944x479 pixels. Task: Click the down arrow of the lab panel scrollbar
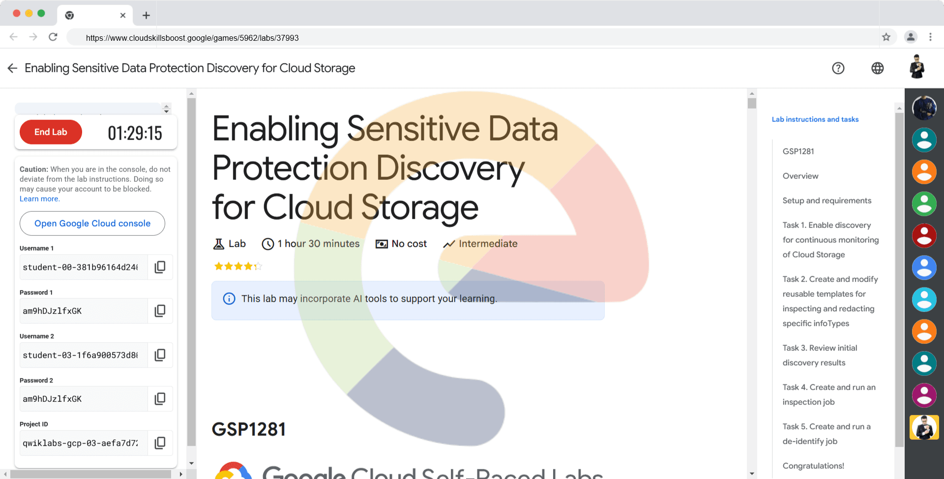pos(191,463)
